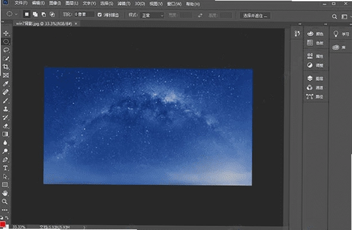Select the Rectangle shape tool
This screenshot has height=230, width=352.
click(5, 185)
